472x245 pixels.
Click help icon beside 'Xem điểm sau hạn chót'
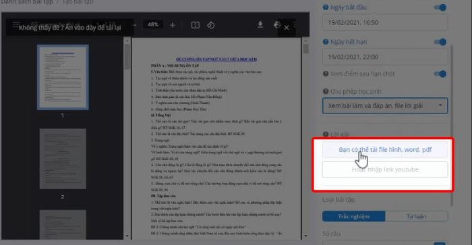326,74
